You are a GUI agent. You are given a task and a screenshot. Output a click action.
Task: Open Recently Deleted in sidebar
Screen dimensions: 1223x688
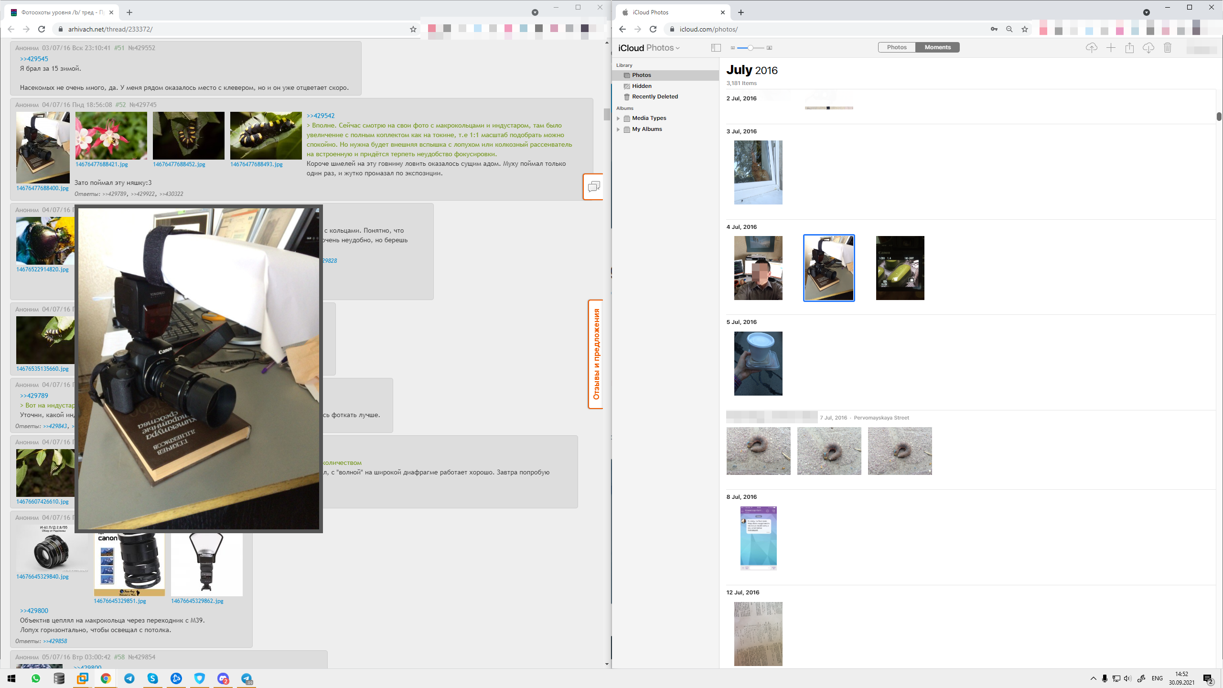(654, 97)
